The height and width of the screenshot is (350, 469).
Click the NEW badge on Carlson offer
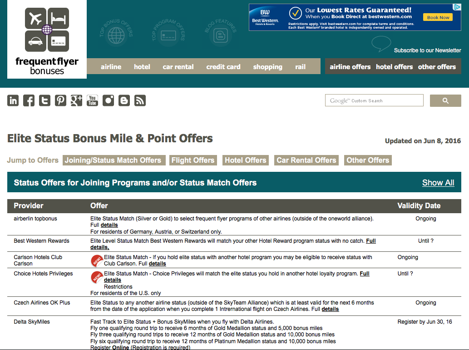coord(97,261)
